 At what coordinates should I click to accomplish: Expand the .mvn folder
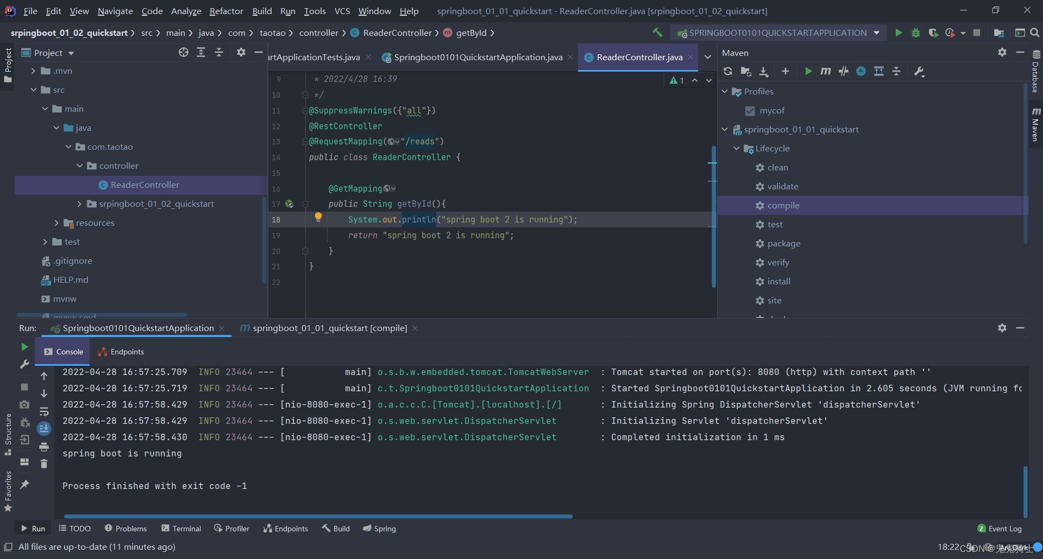pyautogui.click(x=33, y=71)
